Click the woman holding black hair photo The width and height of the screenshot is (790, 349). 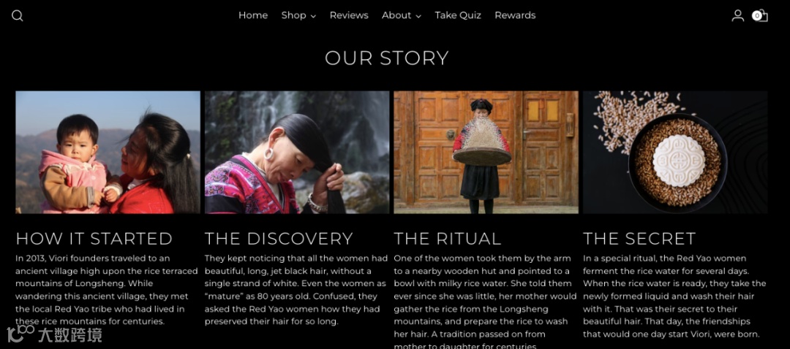pos(297,153)
